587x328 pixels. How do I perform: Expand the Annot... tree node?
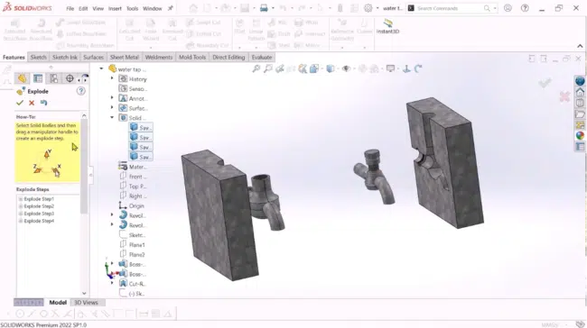point(112,98)
